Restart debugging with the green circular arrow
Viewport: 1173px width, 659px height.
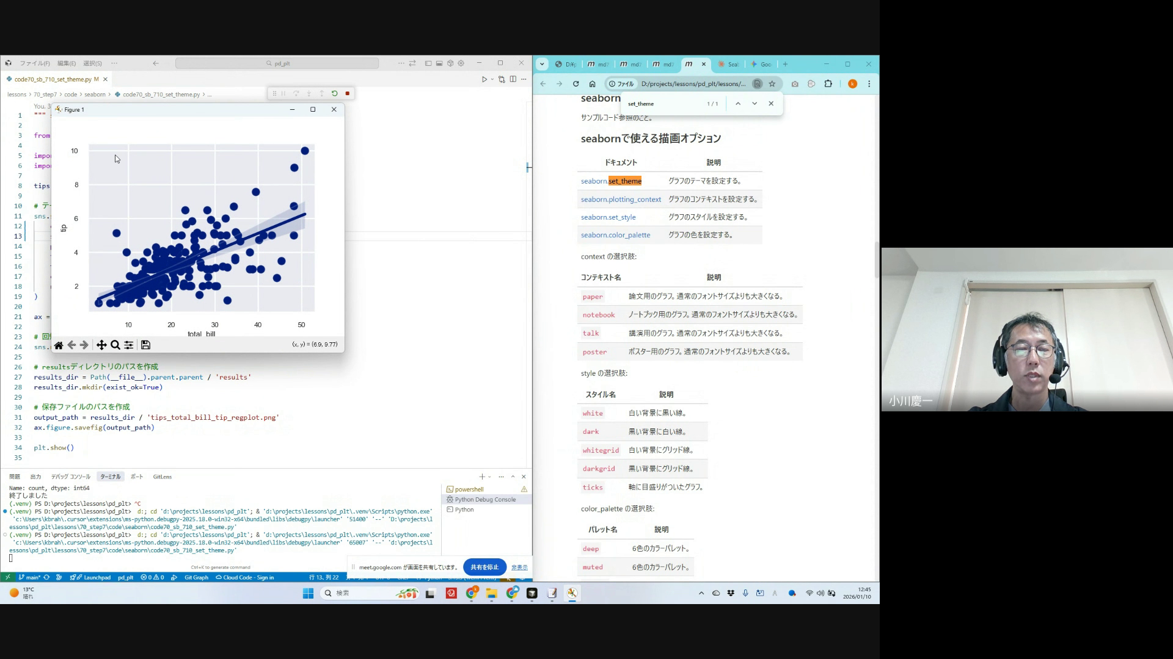(335, 93)
